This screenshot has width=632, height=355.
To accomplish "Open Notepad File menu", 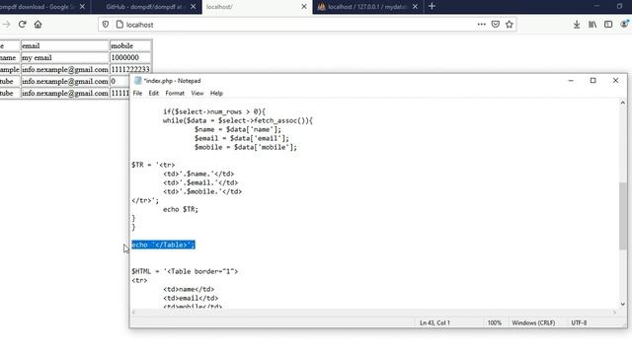I will pyautogui.click(x=137, y=93).
